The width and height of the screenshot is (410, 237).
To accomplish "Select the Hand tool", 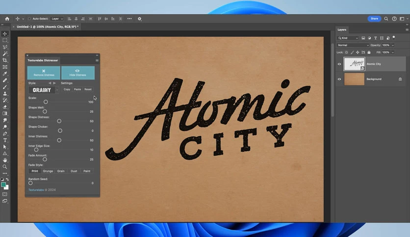I will tap(5, 160).
